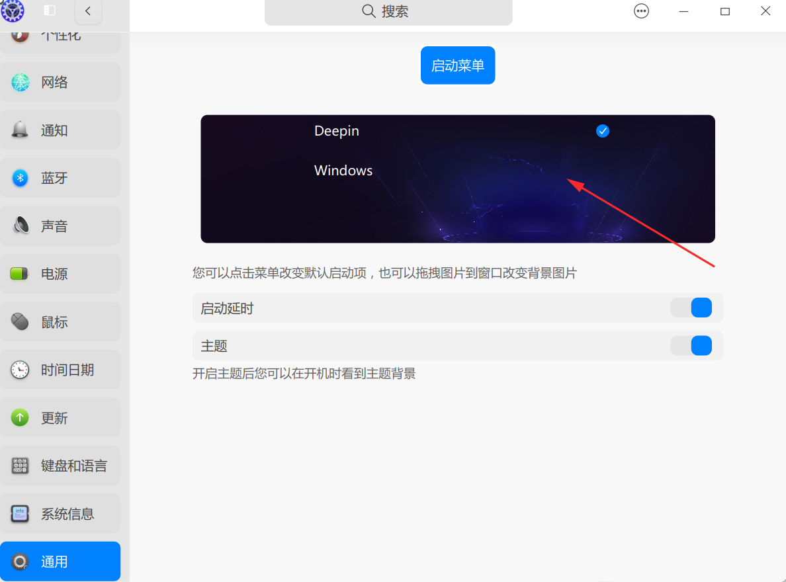The image size is (786, 582).
Task: Click the Deepin checkmark indicator
Action: click(x=603, y=131)
